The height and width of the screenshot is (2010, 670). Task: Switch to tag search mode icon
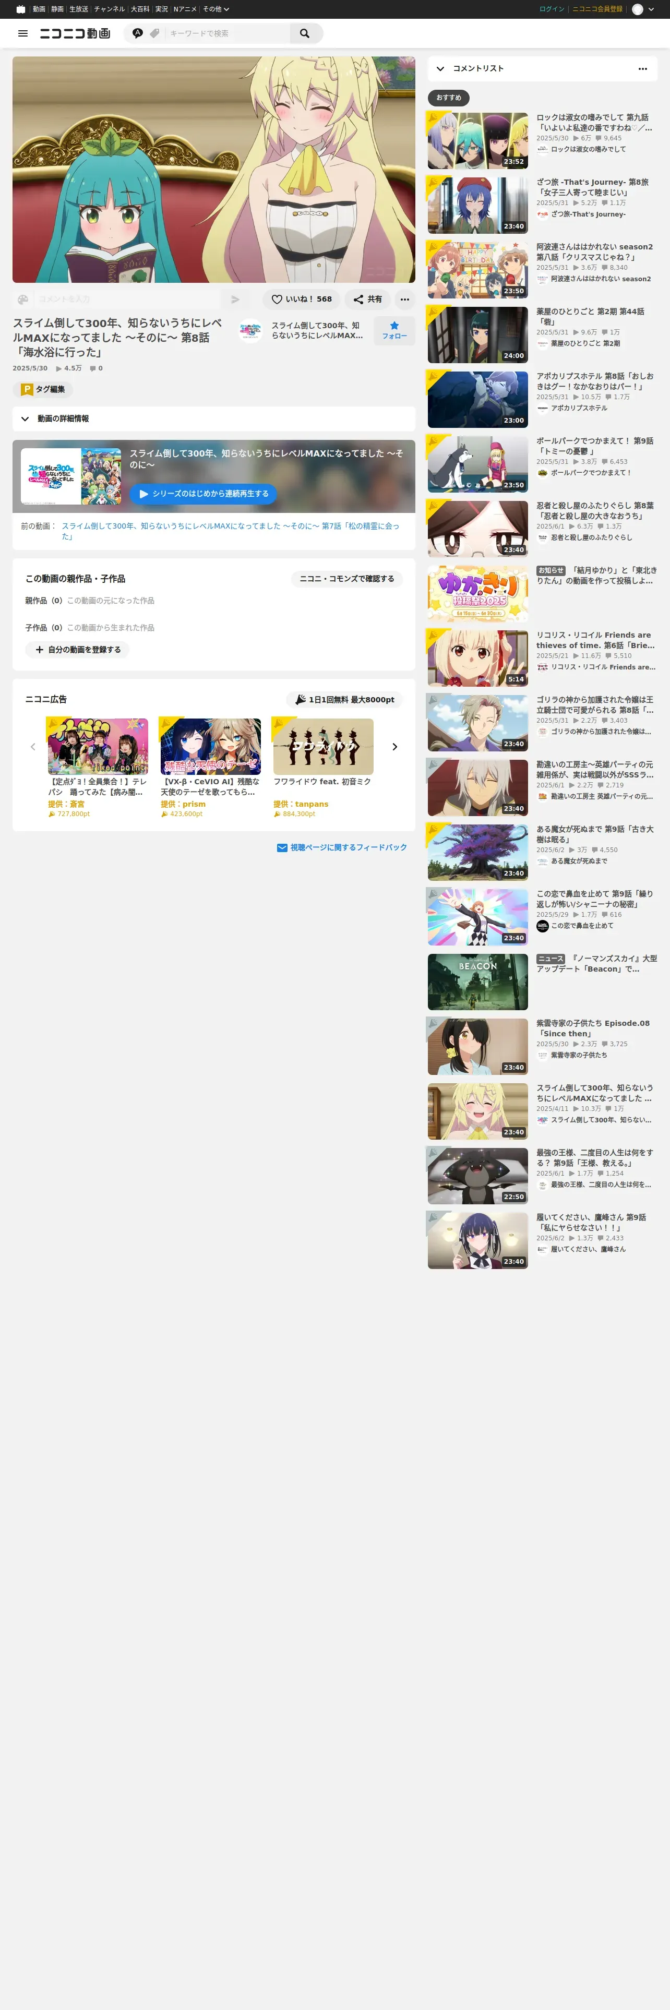[x=154, y=33]
